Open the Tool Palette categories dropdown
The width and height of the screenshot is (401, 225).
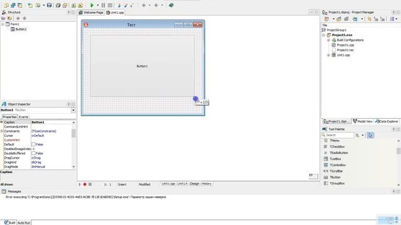point(363,135)
